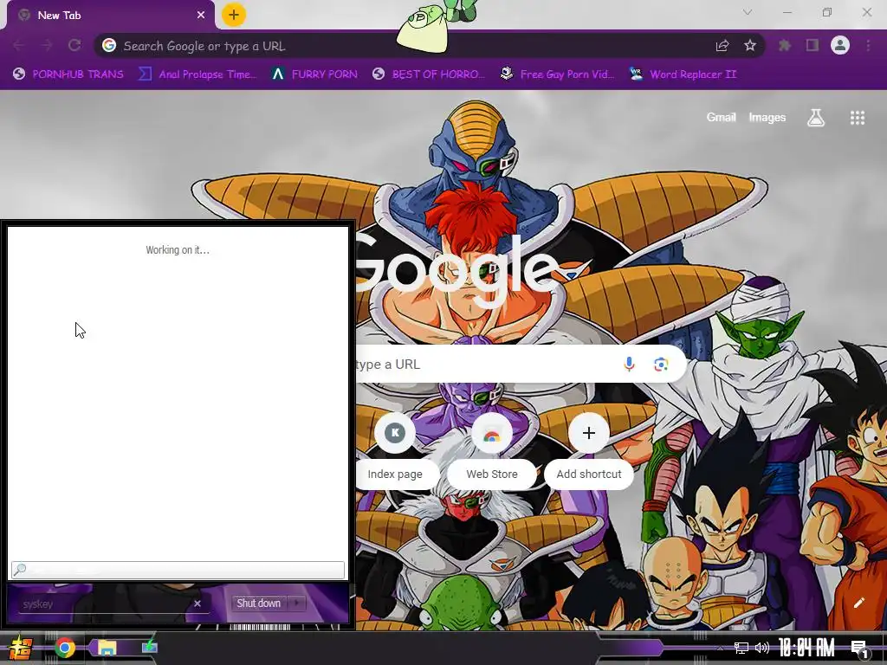
Task: Open the volume control in tray
Action: click(x=762, y=648)
